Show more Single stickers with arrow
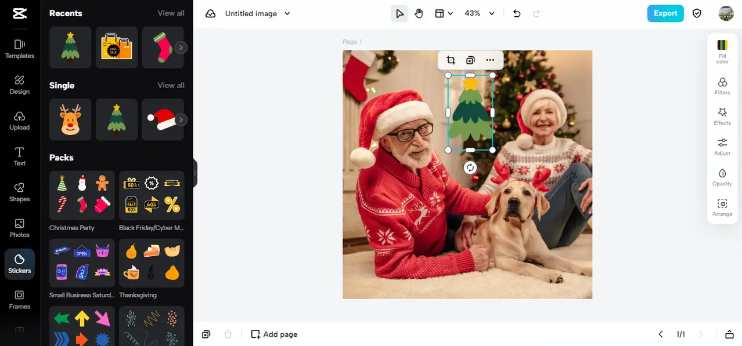This screenshot has height=346, width=742. [181, 120]
